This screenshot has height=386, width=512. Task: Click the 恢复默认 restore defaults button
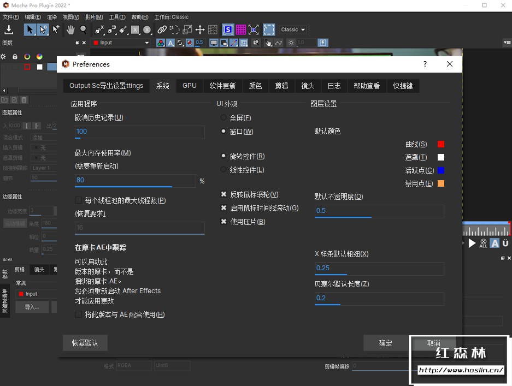coord(85,342)
